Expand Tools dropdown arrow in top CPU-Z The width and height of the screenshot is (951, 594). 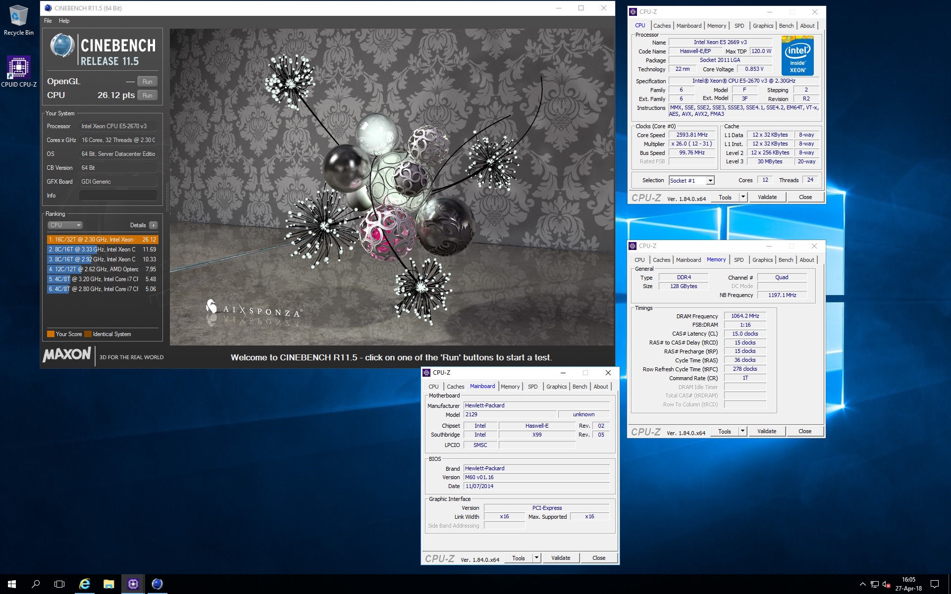[742, 197]
